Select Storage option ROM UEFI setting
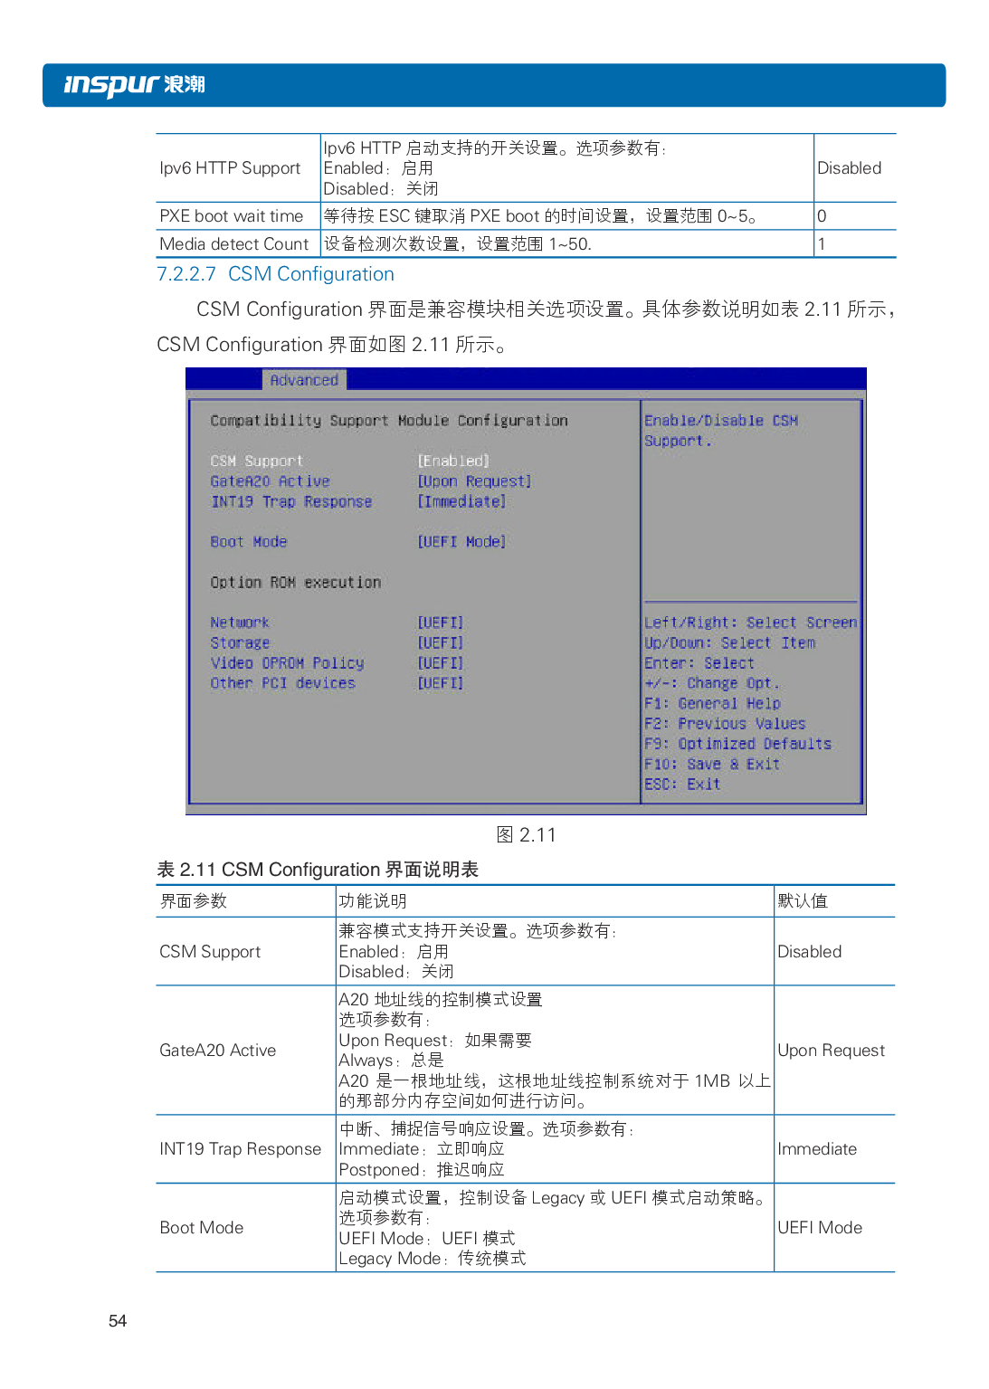 pyautogui.click(x=440, y=642)
